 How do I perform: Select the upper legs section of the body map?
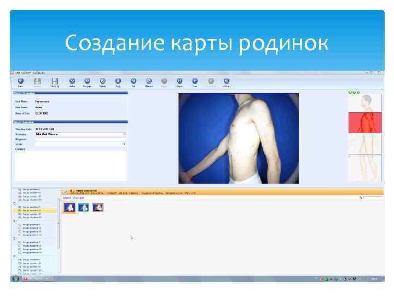pos(365,144)
